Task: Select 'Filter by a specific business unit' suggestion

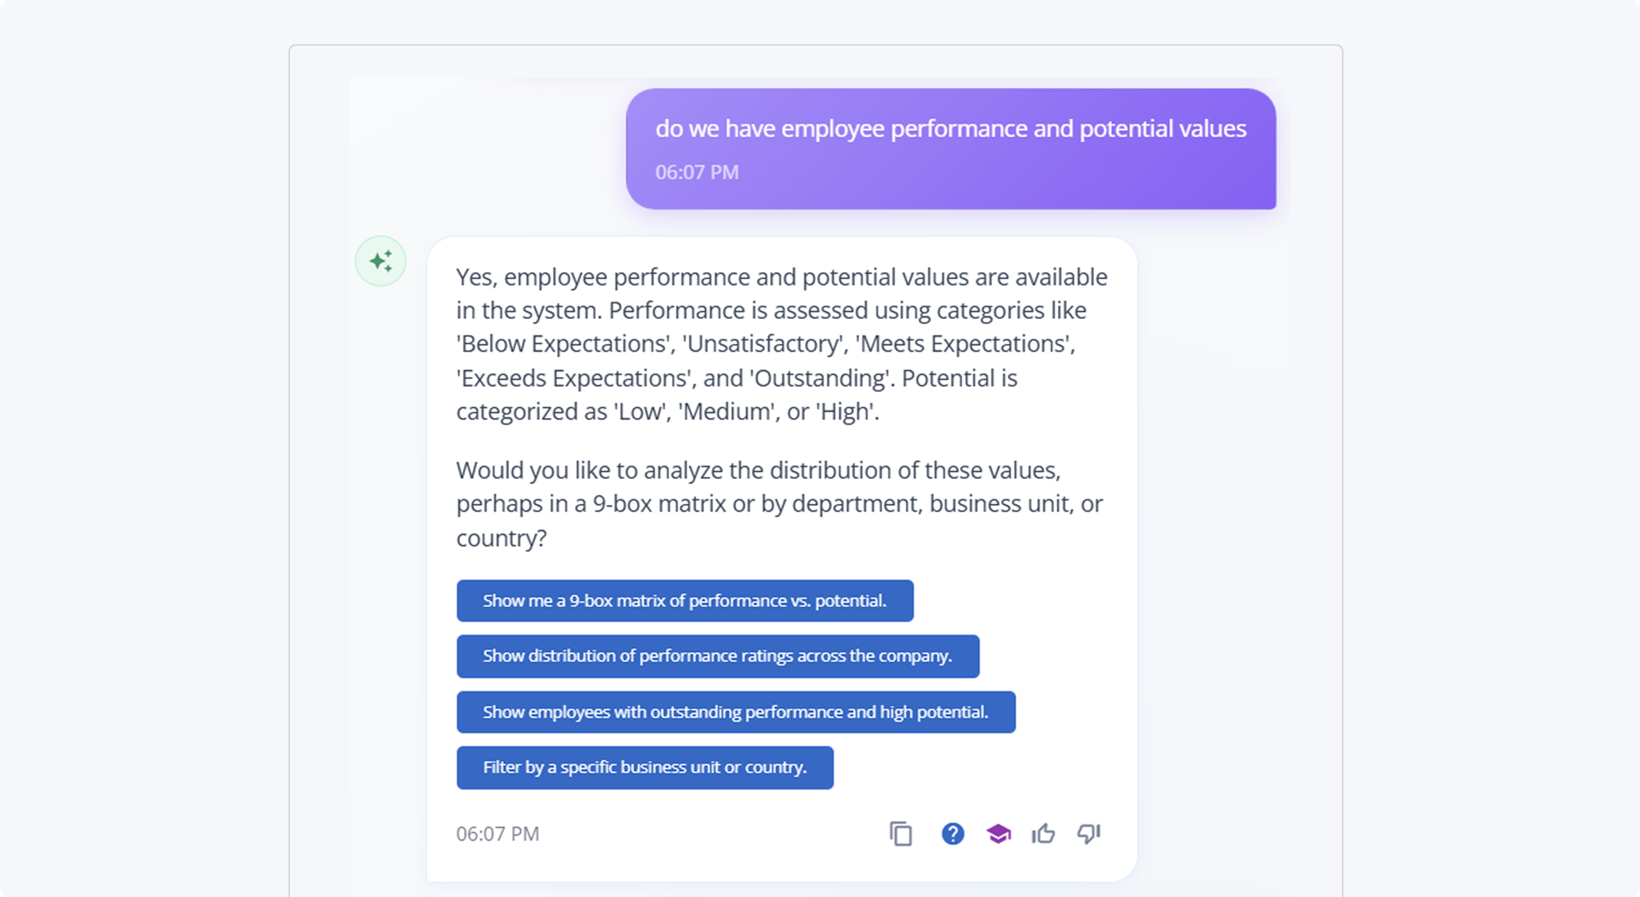Action: point(644,767)
